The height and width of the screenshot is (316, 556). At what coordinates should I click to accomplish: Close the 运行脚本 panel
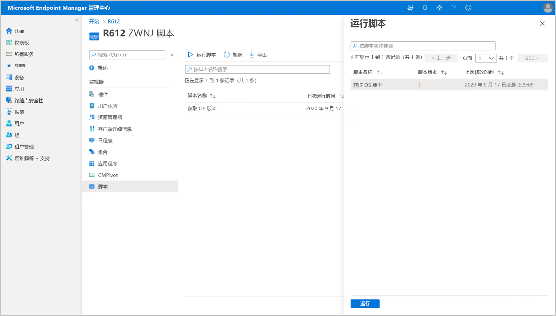(542, 23)
